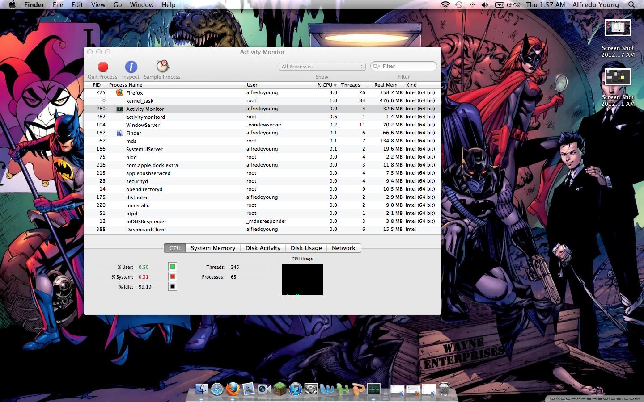Launch FaceTime camera icon in the Dock
The image size is (644, 402).
pos(264,389)
